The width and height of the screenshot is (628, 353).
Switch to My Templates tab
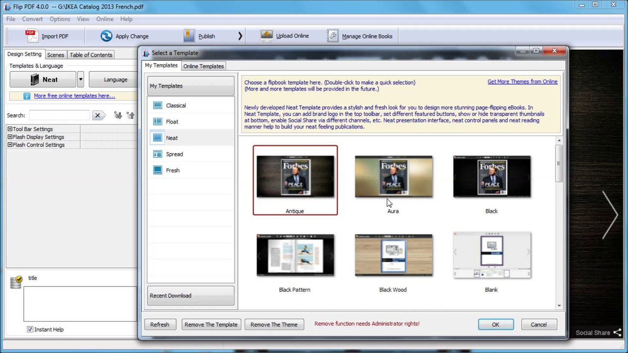click(161, 66)
